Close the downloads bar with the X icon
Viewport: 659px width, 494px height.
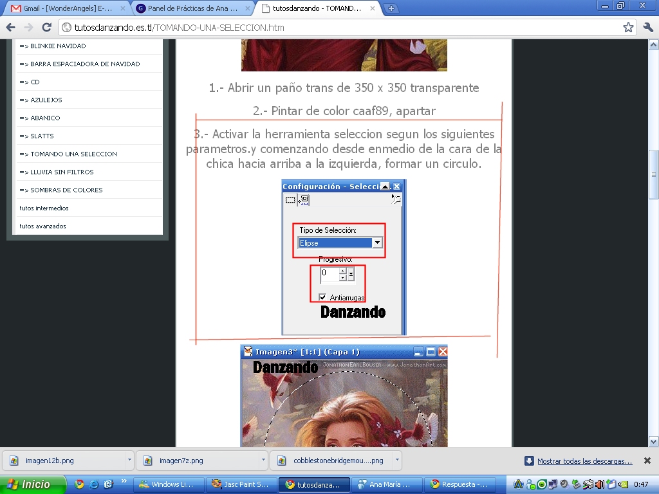click(x=647, y=461)
